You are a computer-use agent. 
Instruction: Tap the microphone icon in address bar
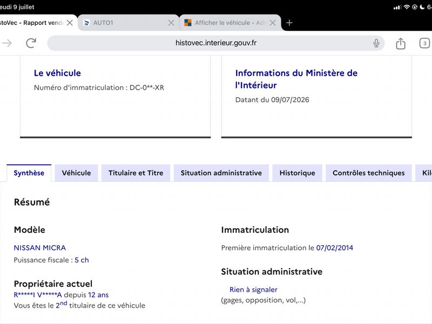[x=376, y=43]
